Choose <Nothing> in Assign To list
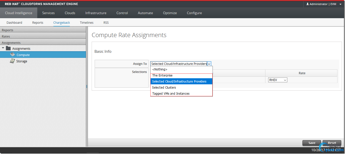 (181, 69)
